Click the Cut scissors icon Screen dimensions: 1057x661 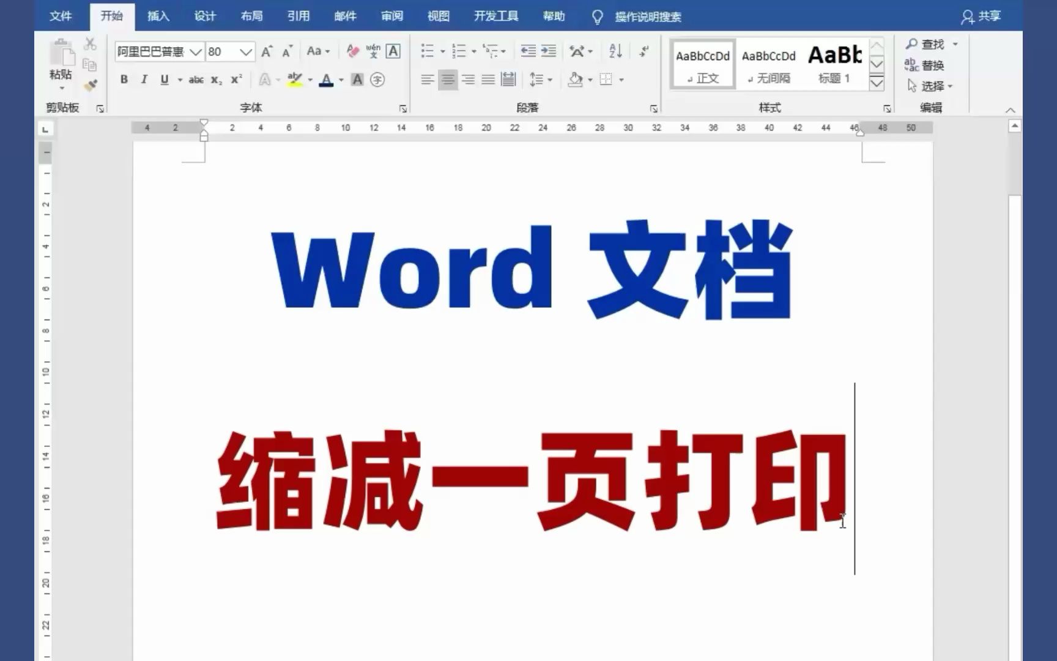90,44
